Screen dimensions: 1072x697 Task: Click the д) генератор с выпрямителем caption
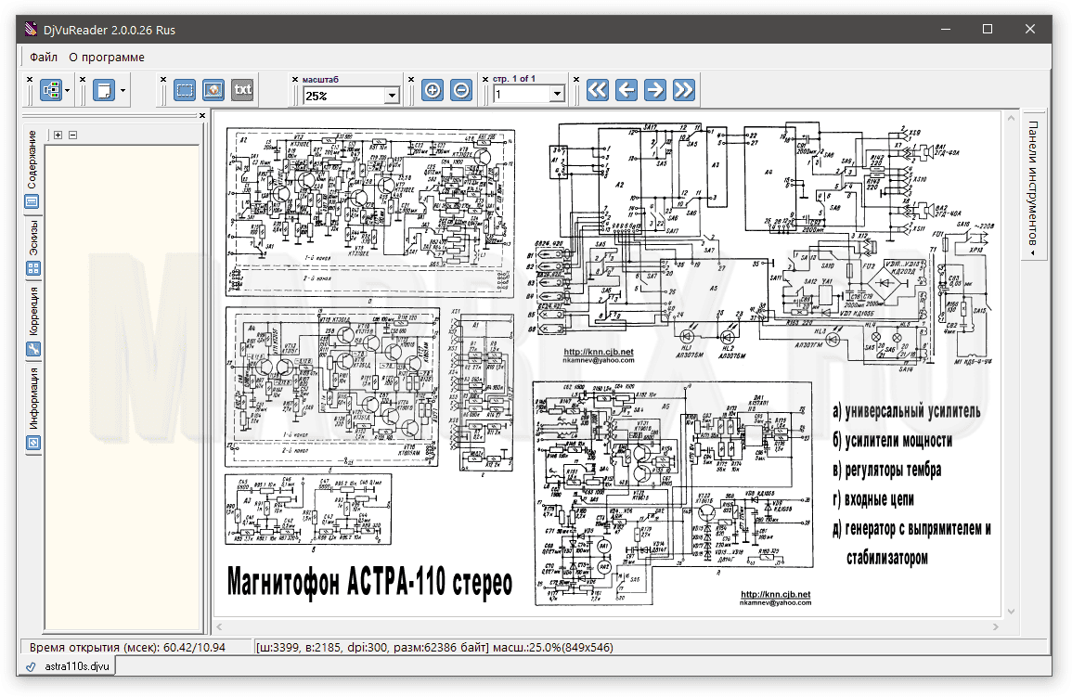click(x=912, y=528)
